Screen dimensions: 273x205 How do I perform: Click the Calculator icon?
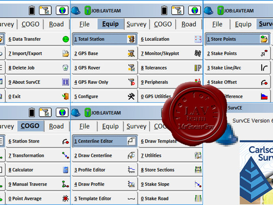[x=66, y=170]
